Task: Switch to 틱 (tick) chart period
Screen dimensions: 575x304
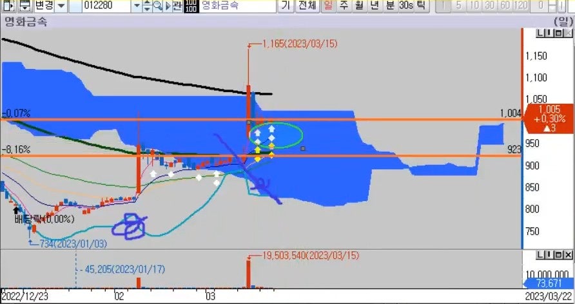Action: click(422, 6)
